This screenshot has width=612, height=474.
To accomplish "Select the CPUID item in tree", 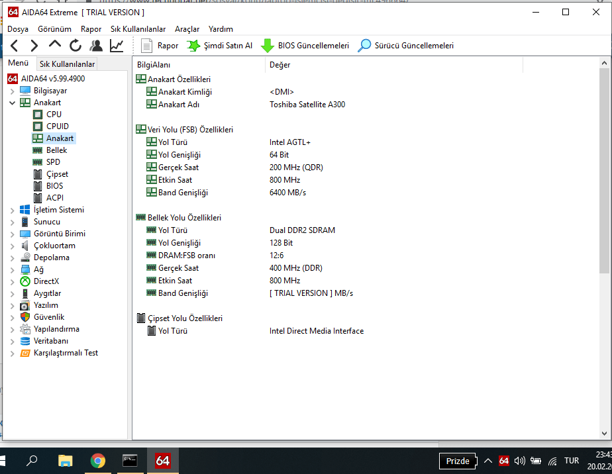I will click(58, 126).
